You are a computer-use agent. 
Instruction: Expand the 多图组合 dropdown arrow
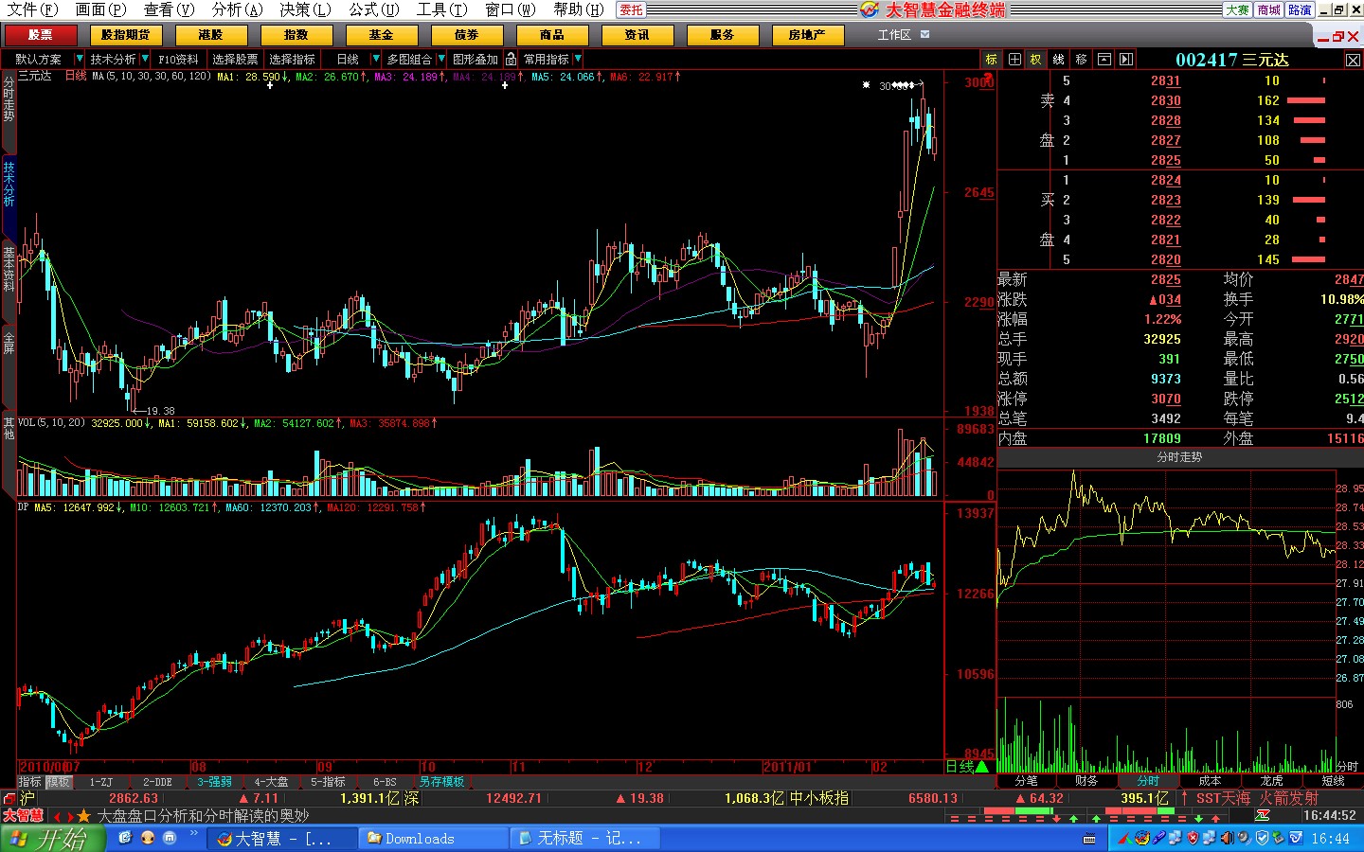(440, 59)
